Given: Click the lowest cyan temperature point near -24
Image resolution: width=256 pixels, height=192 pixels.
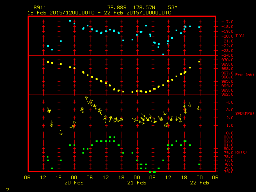Looking at the screenshot, I should coord(163,54).
